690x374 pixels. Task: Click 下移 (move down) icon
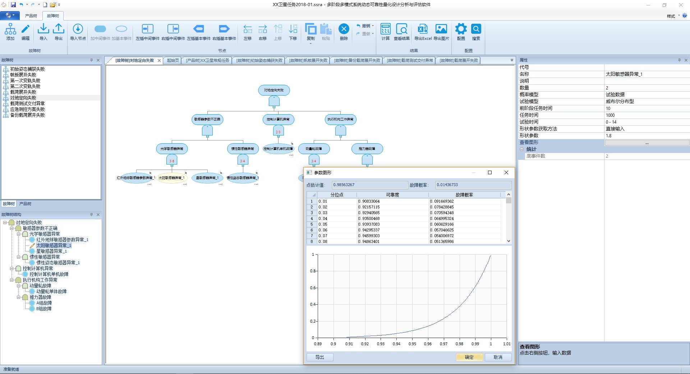click(x=293, y=32)
